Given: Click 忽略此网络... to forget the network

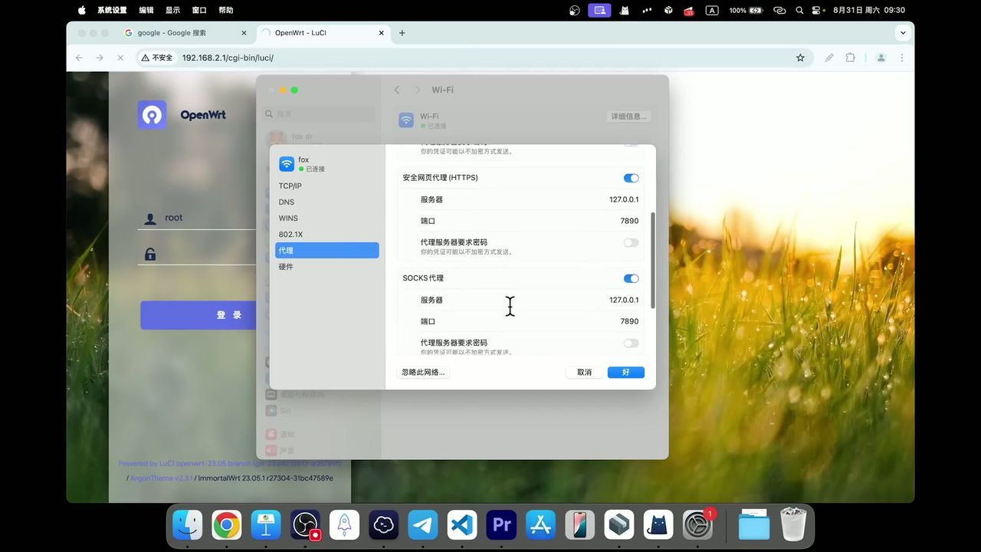Looking at the screenshot, I should [x=422, y=372].
